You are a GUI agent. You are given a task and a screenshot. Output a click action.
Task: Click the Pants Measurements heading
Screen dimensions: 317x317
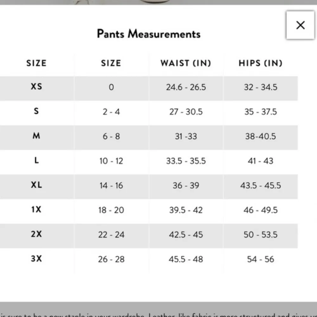coord(149,34)
